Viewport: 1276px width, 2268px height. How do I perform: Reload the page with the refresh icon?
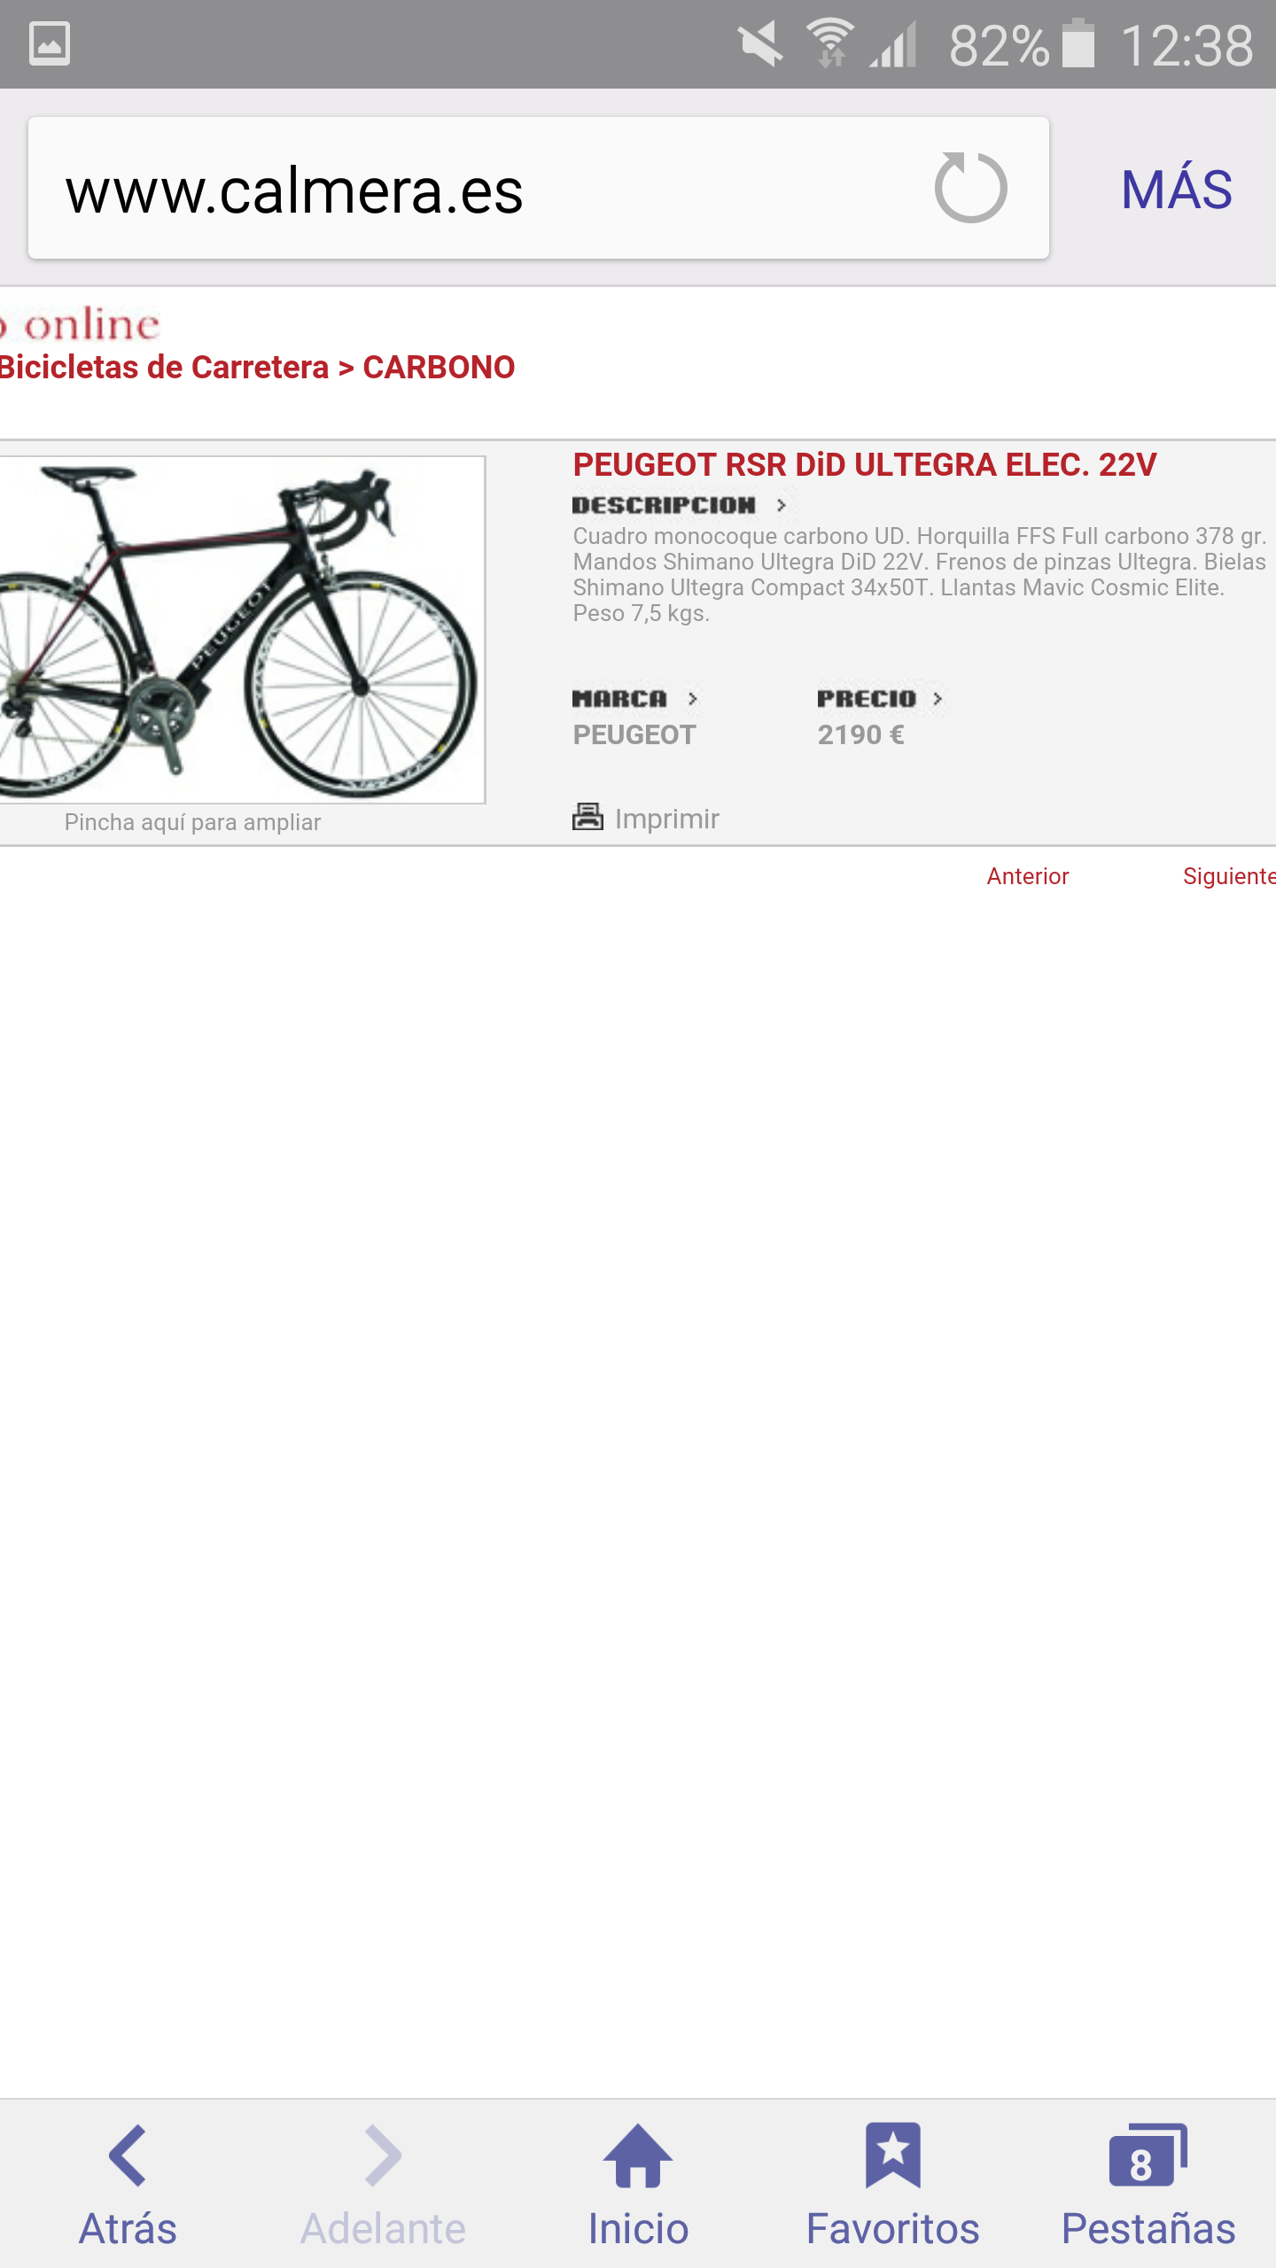click(970, 188)
